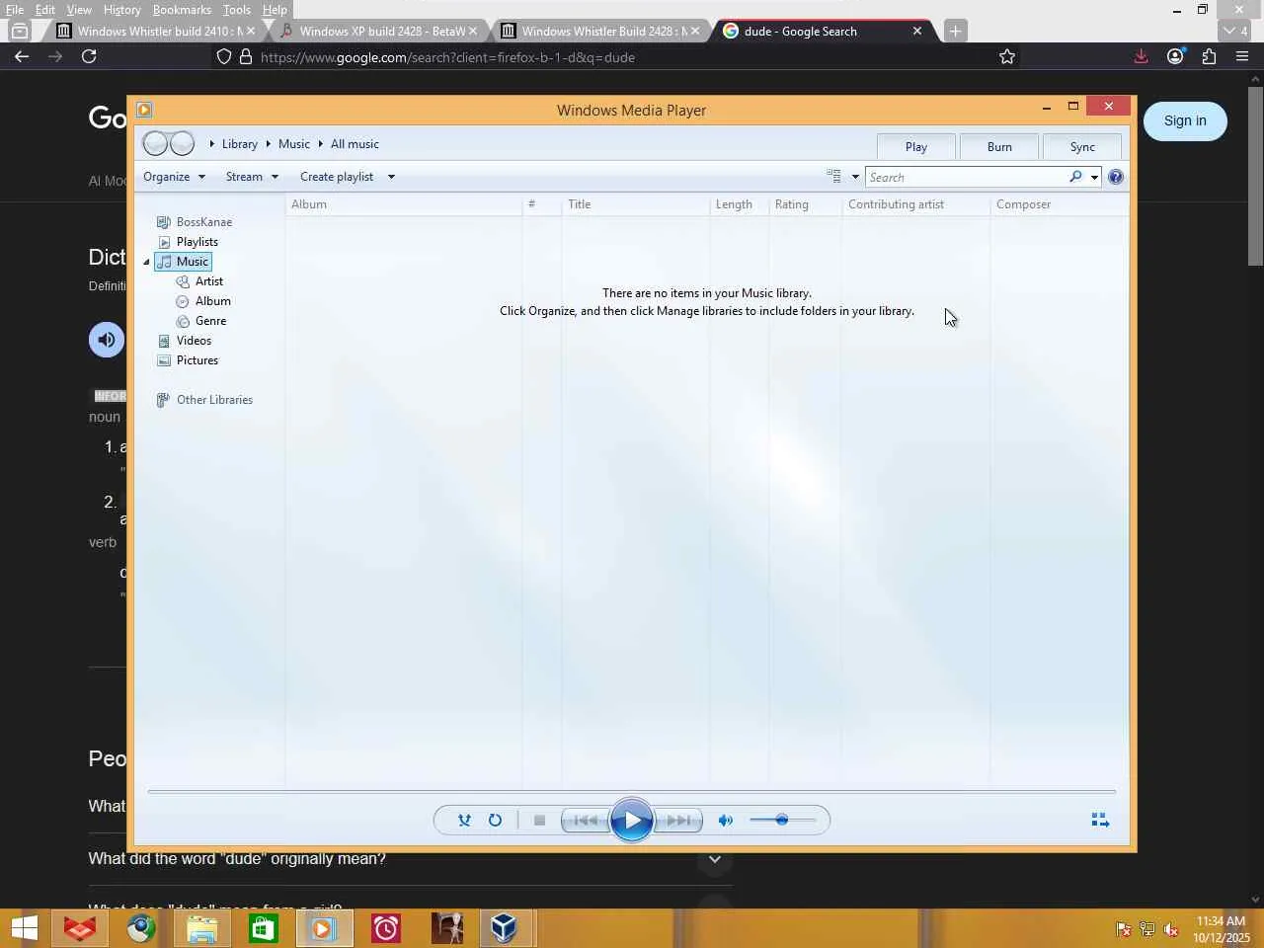Open Windows Media Player help
Viewport: 1264px width, 948px height.
1116,177
